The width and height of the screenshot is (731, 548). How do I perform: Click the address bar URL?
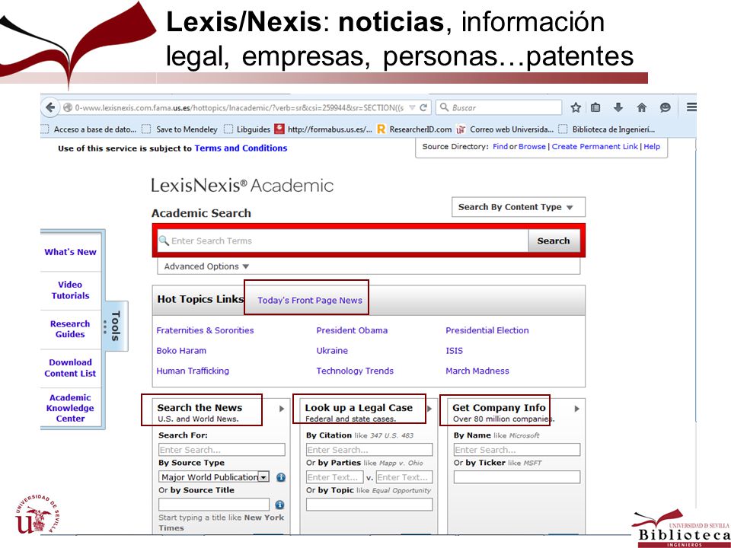[239, 107]
